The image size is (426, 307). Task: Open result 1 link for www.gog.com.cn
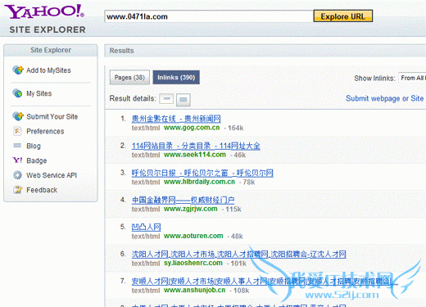tap(176, 119)
